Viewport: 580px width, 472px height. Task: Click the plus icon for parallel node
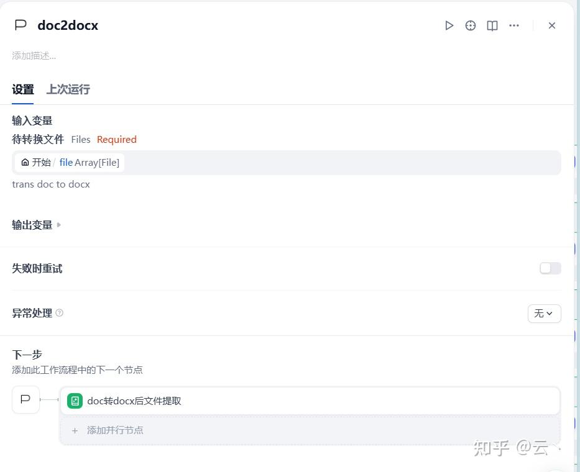pyautogui.click(x=75, y=430)
